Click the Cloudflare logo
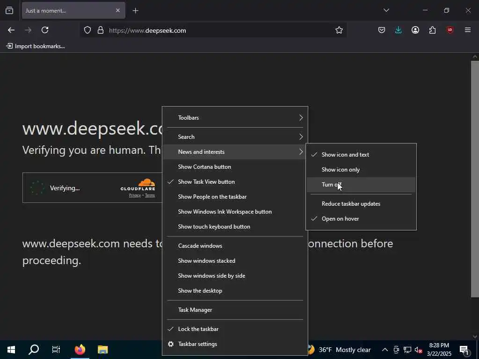 click(x=138, y=185)
